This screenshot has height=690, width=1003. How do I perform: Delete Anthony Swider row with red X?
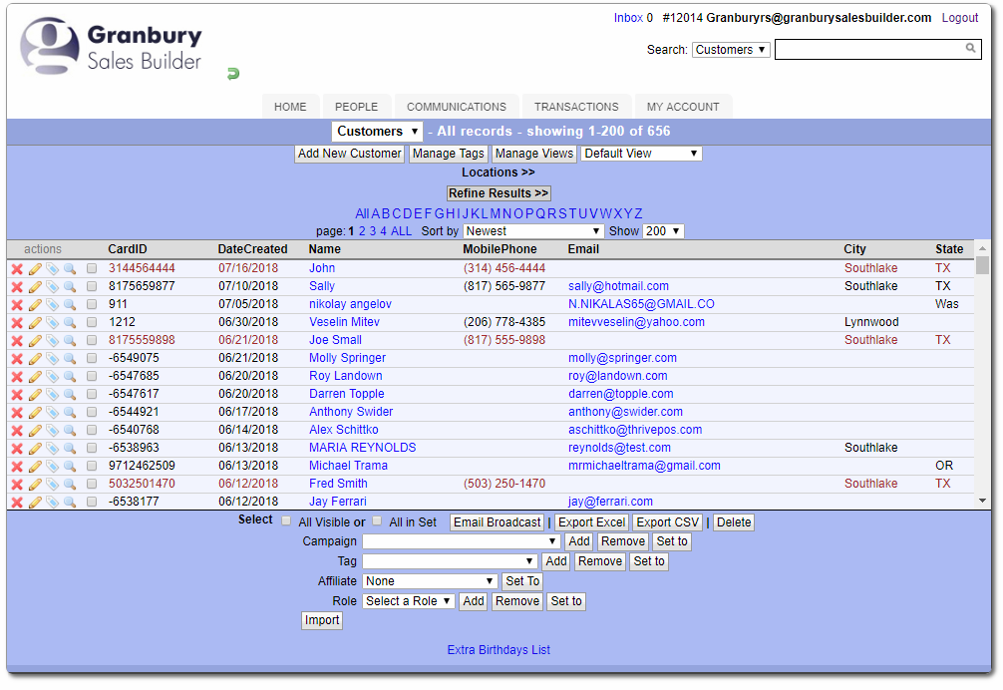pyautogui.click(x=17, y=413)
